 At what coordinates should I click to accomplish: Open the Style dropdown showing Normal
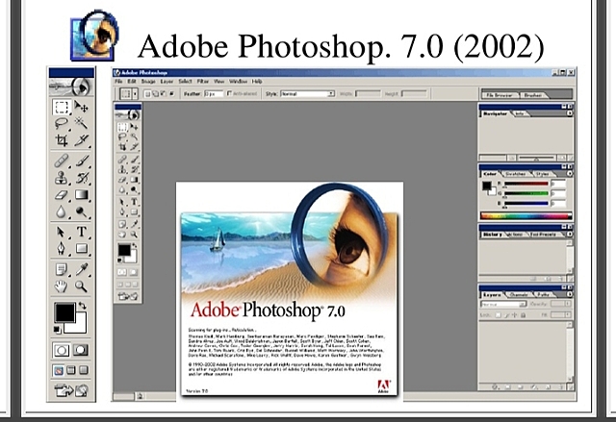(x=308, y=94)
